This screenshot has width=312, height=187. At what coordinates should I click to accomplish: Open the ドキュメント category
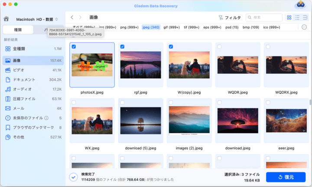(x=33, y=80)
